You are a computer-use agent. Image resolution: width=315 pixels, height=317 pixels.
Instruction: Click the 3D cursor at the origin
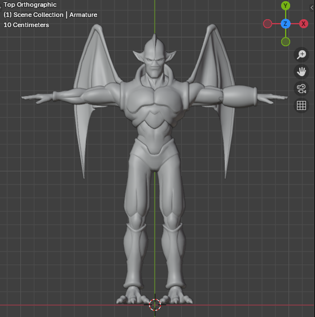[x=155, y=305]
